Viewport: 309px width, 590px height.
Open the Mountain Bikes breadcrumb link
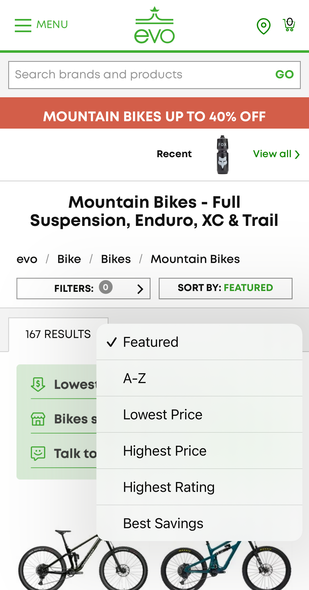tap(194, 259)
